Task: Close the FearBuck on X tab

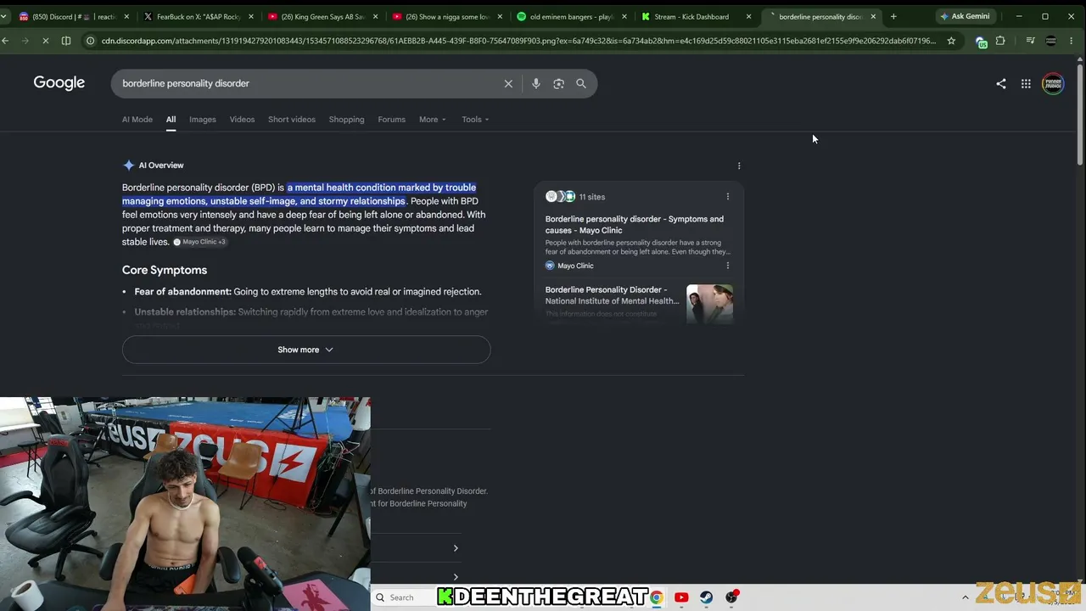Action: coord(251,16)
